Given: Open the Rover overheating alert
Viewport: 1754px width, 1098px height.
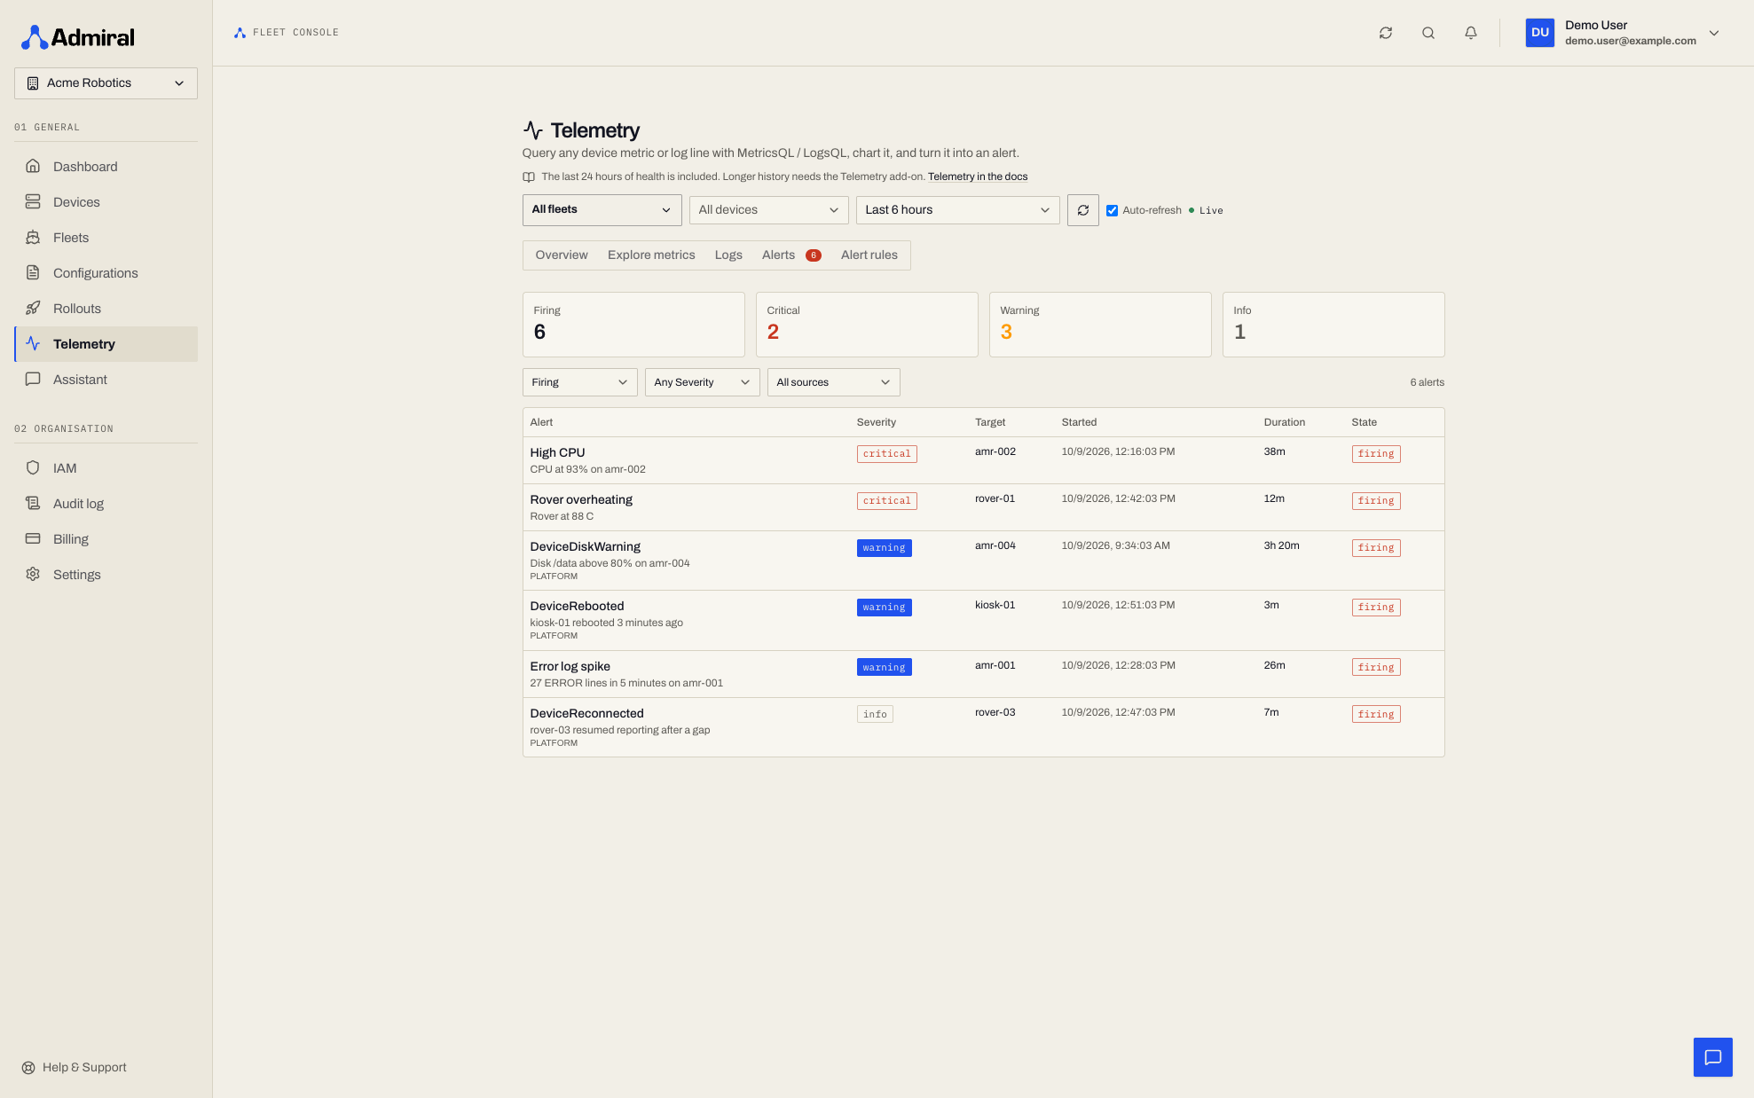Looking at the screenshot, I should [983, 507].
